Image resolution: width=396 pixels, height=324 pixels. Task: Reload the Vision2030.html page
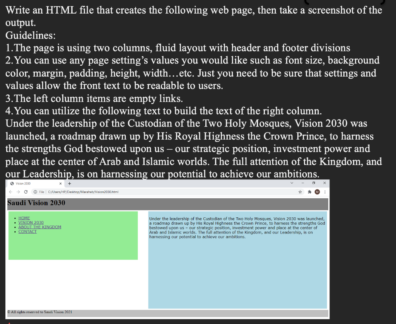click(x=26, y=192)
